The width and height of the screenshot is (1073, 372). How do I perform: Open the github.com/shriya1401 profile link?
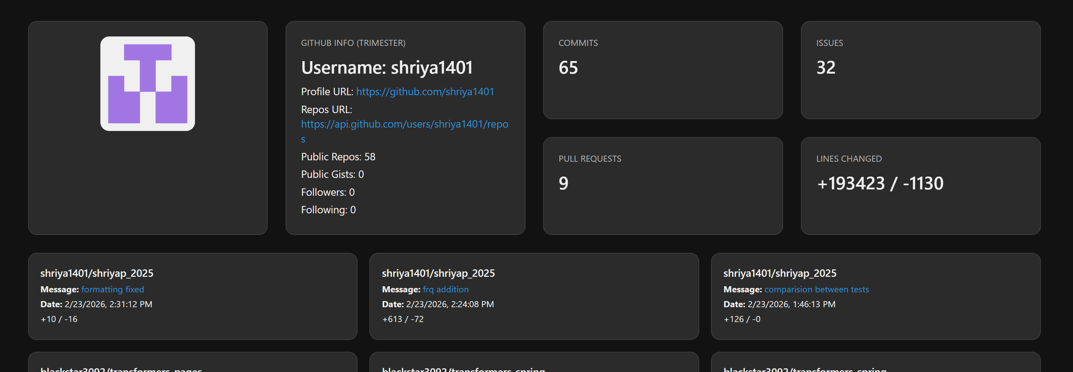(x=424, y=91)
